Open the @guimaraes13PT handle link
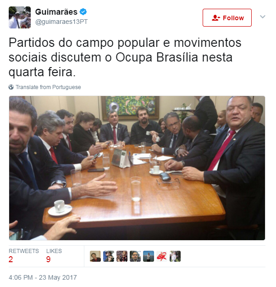276x287 pixels. pyautogui.click(x=61, y=22)
